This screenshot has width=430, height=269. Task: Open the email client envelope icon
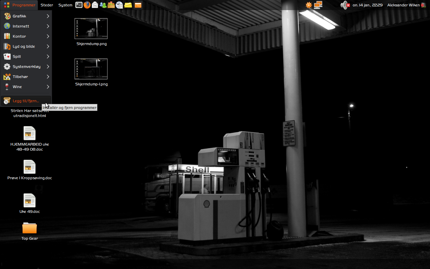point(95,5)
